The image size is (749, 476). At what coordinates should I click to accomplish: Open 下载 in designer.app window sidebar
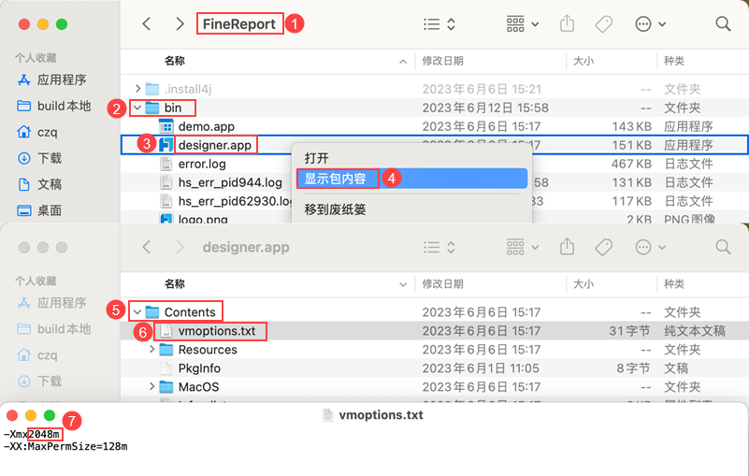(39, 382)
